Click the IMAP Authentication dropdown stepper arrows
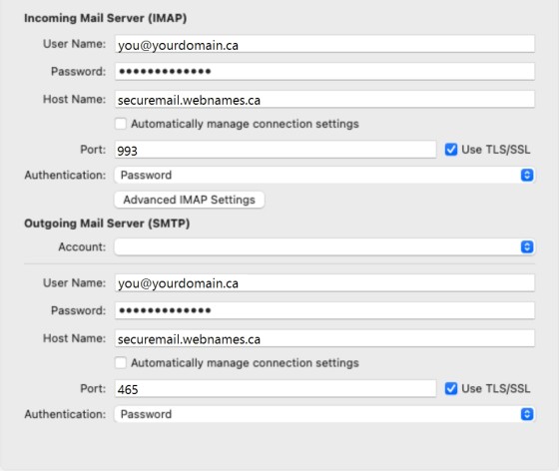The height and width of the screenshot is (471, 559). [x=527, y=175]
